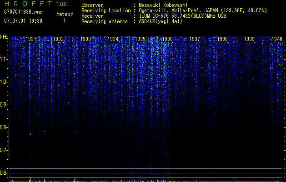Click the meteor count value 1
286x182 pixels.
pos(65,21)
